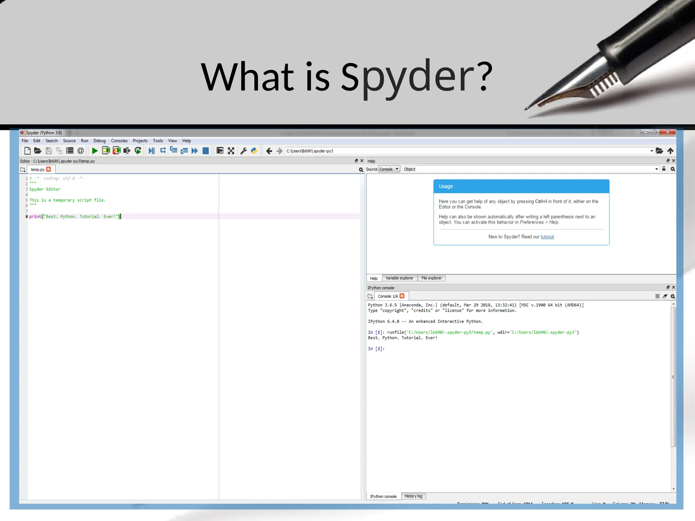Open the Edit menu
This screenshot has width=695, height=521.
click(37, 141)
